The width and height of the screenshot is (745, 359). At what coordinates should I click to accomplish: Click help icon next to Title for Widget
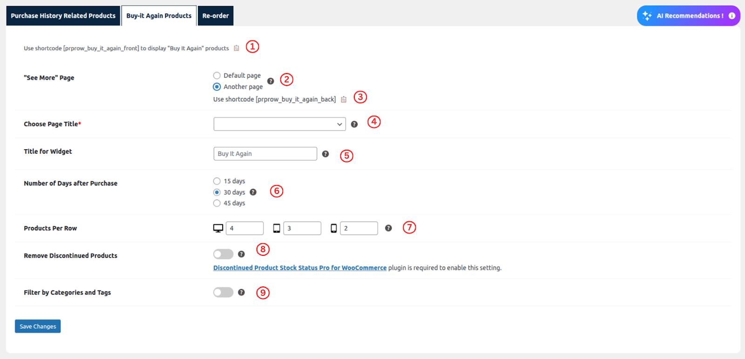(325, 154)
